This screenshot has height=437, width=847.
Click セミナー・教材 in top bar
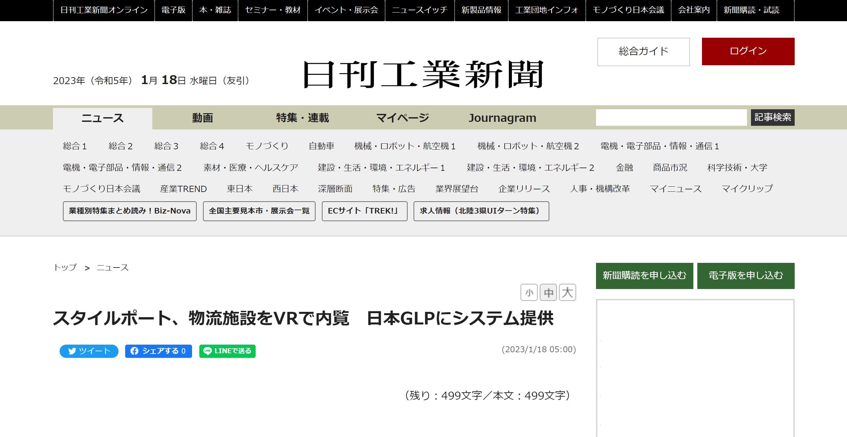click(x=273, y=10)
